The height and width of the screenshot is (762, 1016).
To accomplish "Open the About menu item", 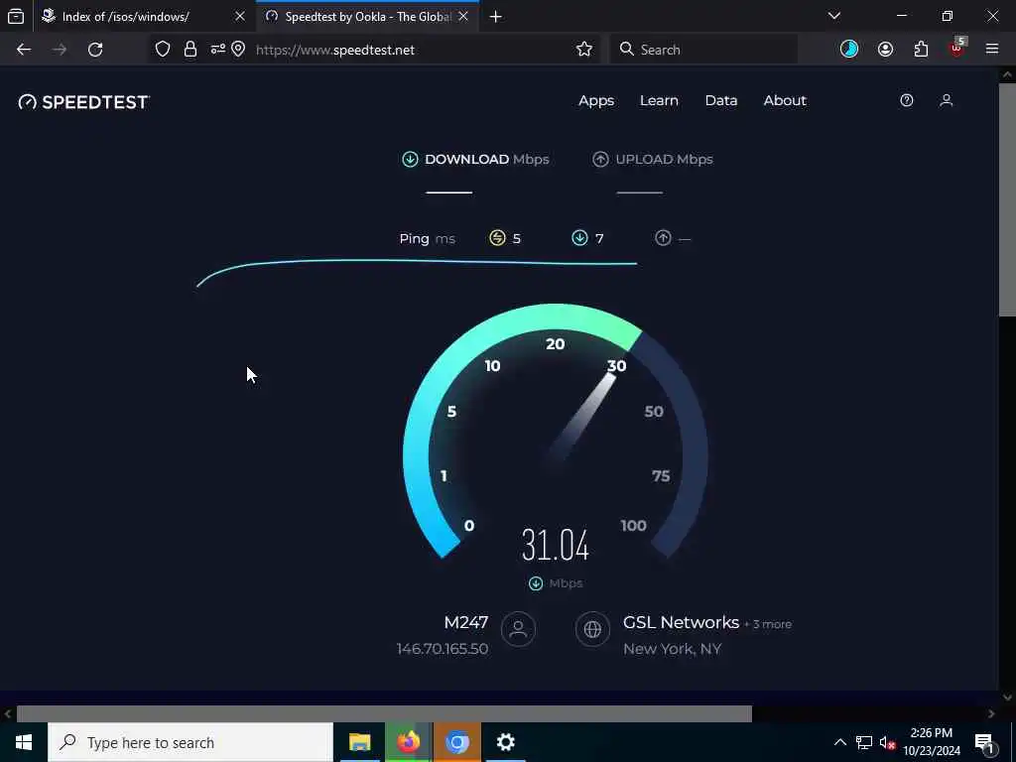I will click(785, 100).
